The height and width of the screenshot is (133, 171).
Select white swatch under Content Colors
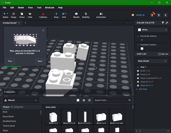142,49
